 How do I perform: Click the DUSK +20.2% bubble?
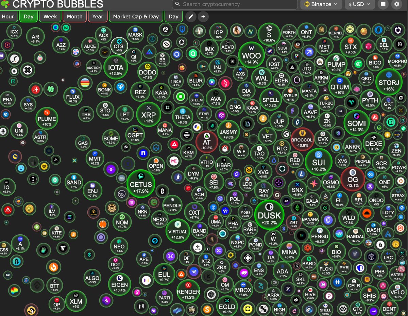tap(269, 215)
